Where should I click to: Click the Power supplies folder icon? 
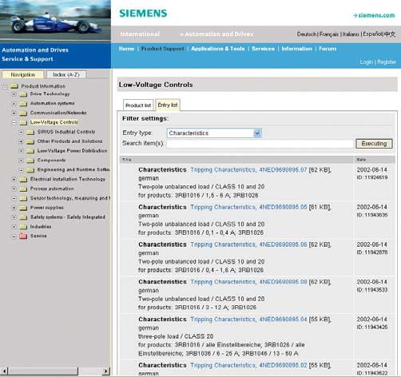pyautogui.click(x=23, y=208)
